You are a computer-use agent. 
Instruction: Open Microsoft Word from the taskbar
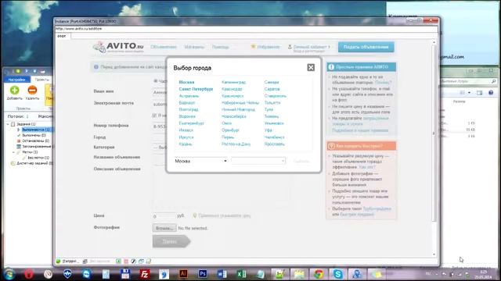click(222, 274)
